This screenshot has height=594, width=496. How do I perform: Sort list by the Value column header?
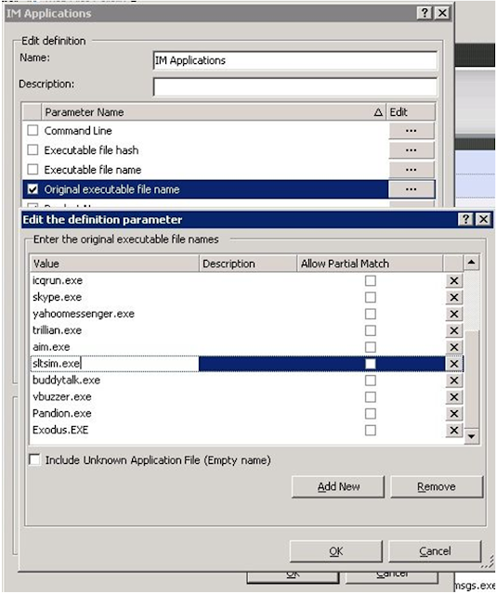pos(114,264)
